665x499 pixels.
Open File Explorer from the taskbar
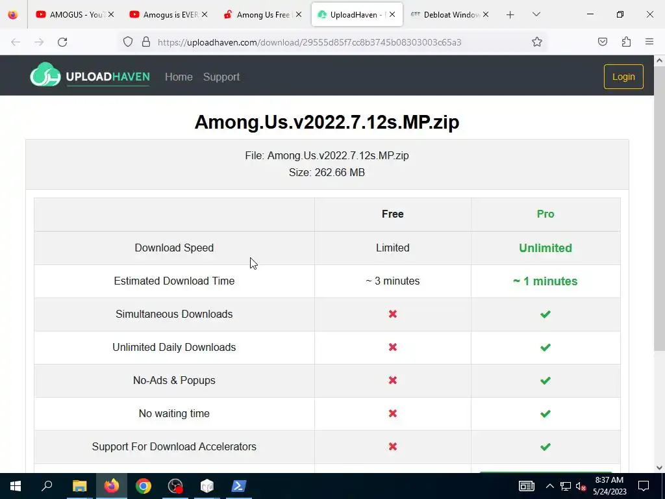[x=79, y=486]
